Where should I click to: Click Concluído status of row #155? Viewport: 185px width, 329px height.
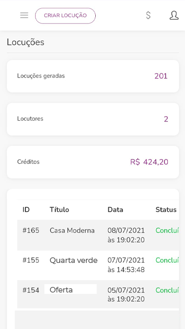pos(167,261)
